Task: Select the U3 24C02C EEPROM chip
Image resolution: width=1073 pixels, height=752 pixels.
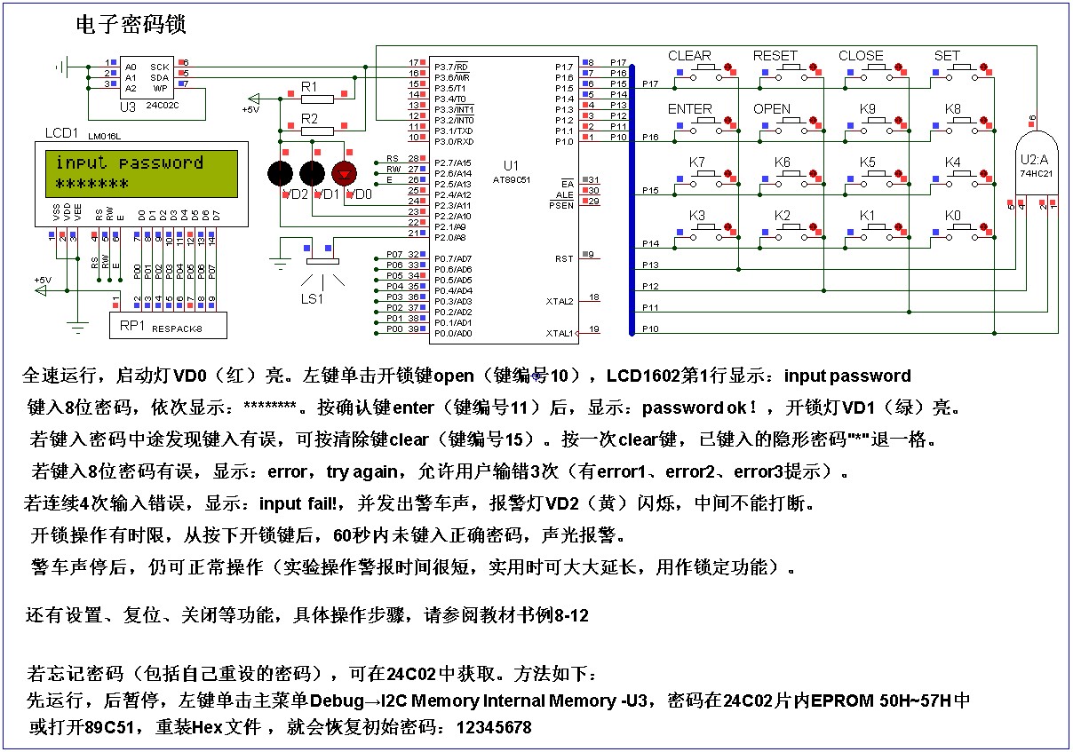Action: (147, 77)
